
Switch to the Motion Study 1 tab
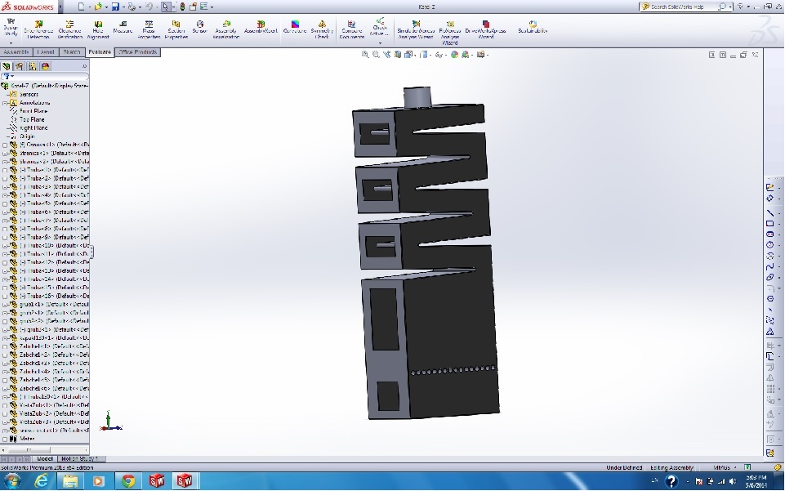click(79, 459)
